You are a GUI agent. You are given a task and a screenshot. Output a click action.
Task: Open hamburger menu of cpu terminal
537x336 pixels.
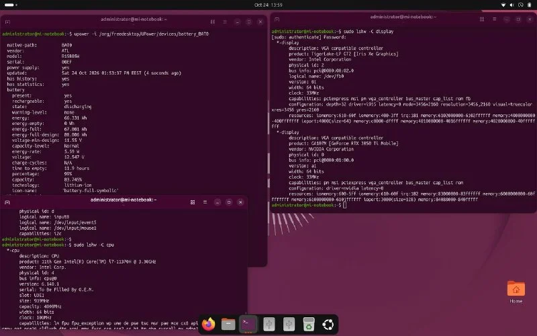tap(205, 202)
